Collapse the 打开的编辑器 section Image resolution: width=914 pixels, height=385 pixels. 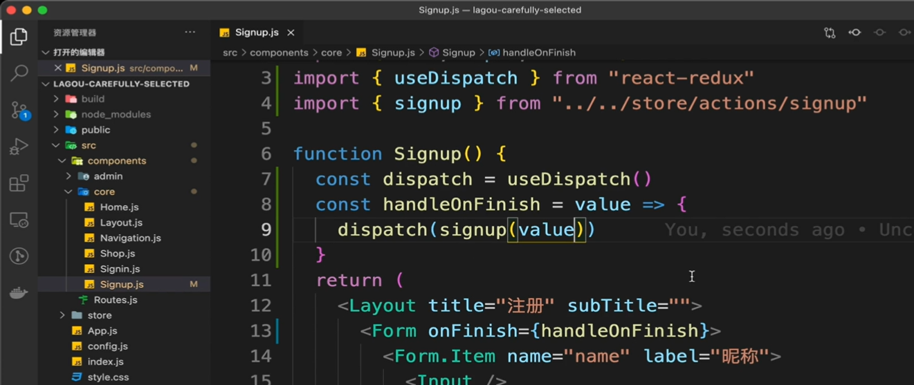[46, 53]
